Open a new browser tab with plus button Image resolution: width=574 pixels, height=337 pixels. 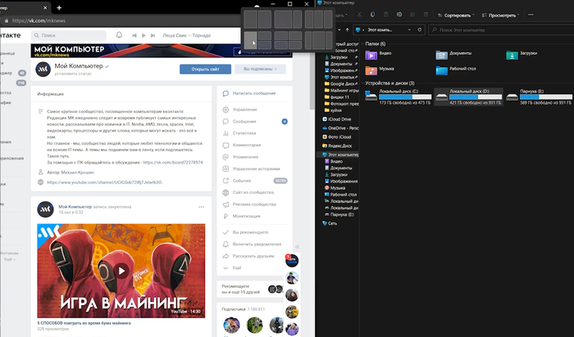59,7
